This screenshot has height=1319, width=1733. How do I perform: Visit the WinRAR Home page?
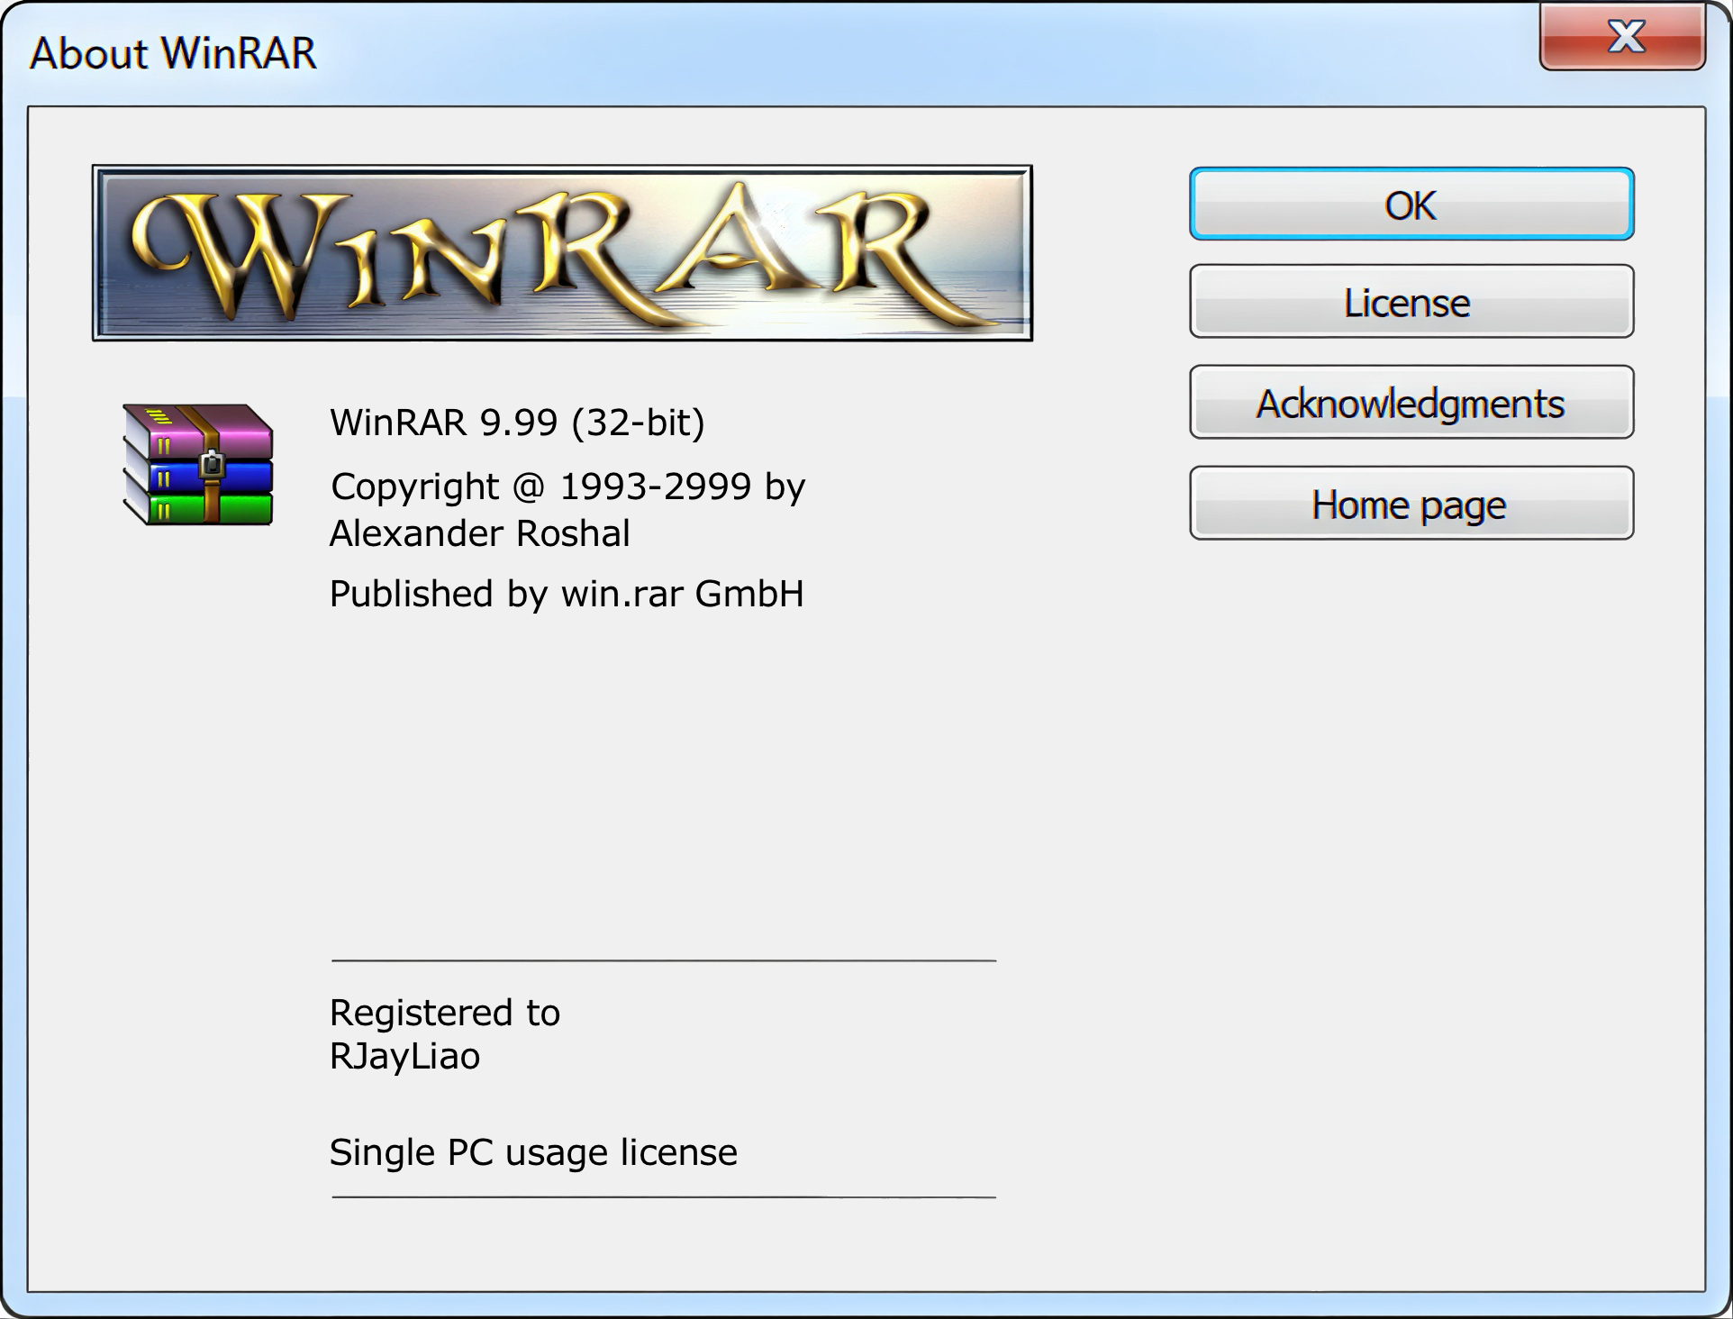[x=1411, y=504]
